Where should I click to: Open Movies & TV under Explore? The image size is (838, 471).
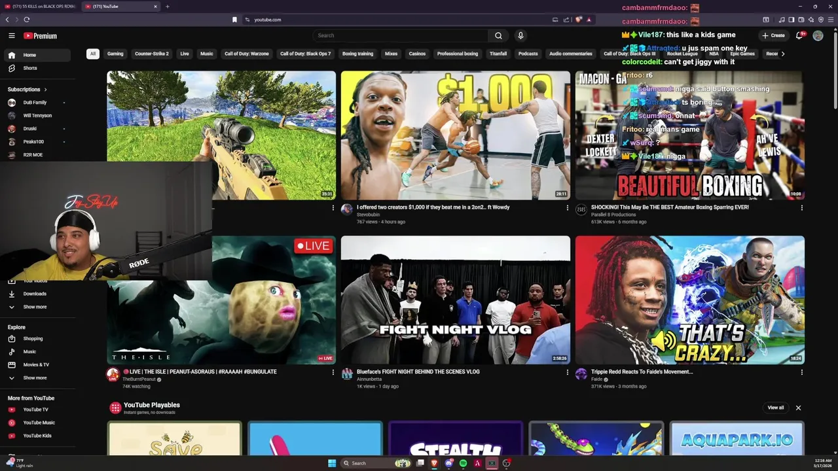[x=38, y=364]
